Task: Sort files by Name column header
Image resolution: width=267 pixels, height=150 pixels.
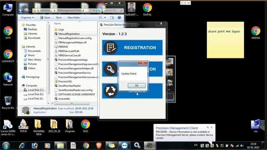Action: click(x=58, y=23)
